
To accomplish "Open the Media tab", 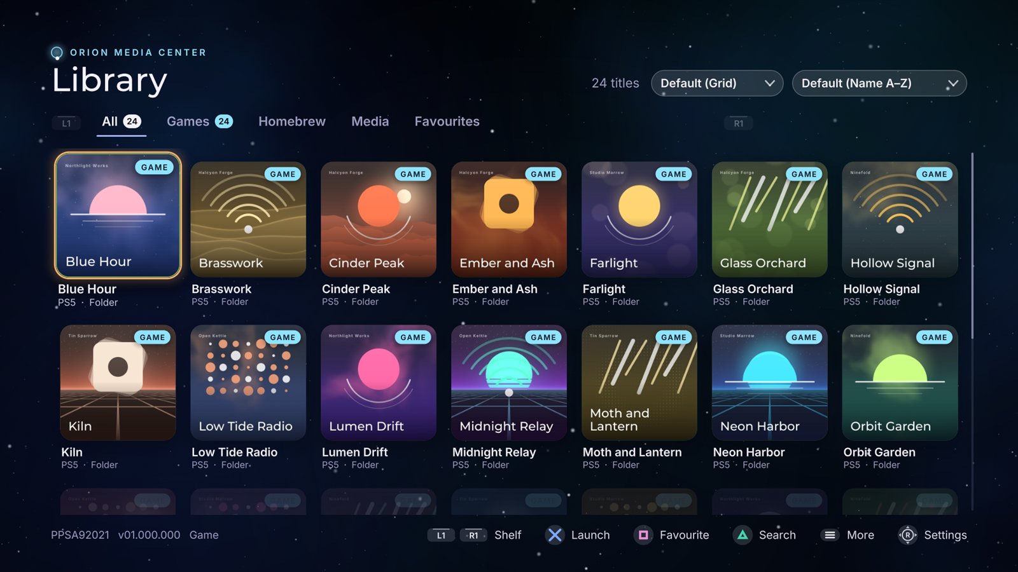I will (x=370, y=121).
